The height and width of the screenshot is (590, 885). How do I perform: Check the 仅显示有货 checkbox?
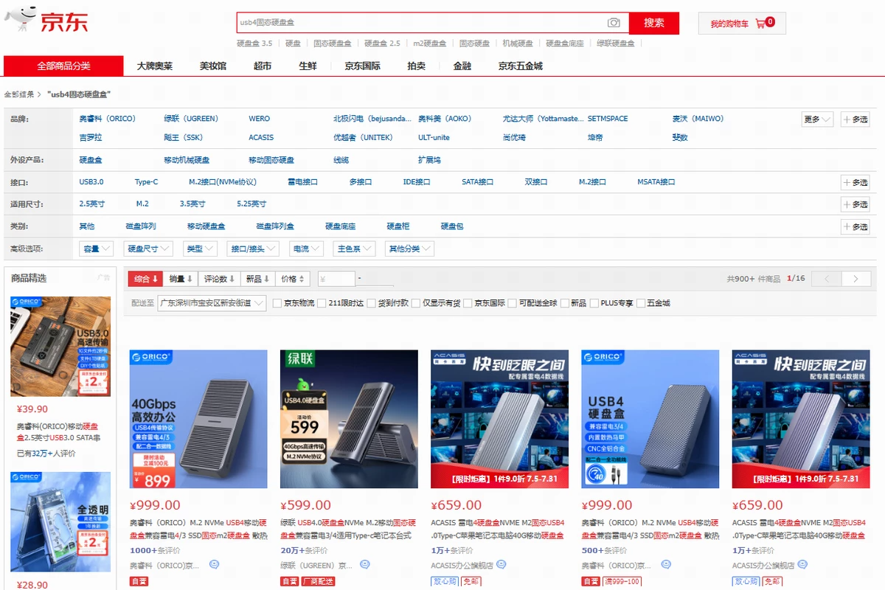coord(416,303)
